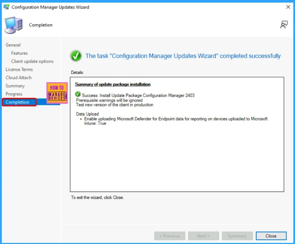Viewport: 295px width, 244px height.
Task: Select Client update options step
Action: pyautogui.click(x=32, y=61)
